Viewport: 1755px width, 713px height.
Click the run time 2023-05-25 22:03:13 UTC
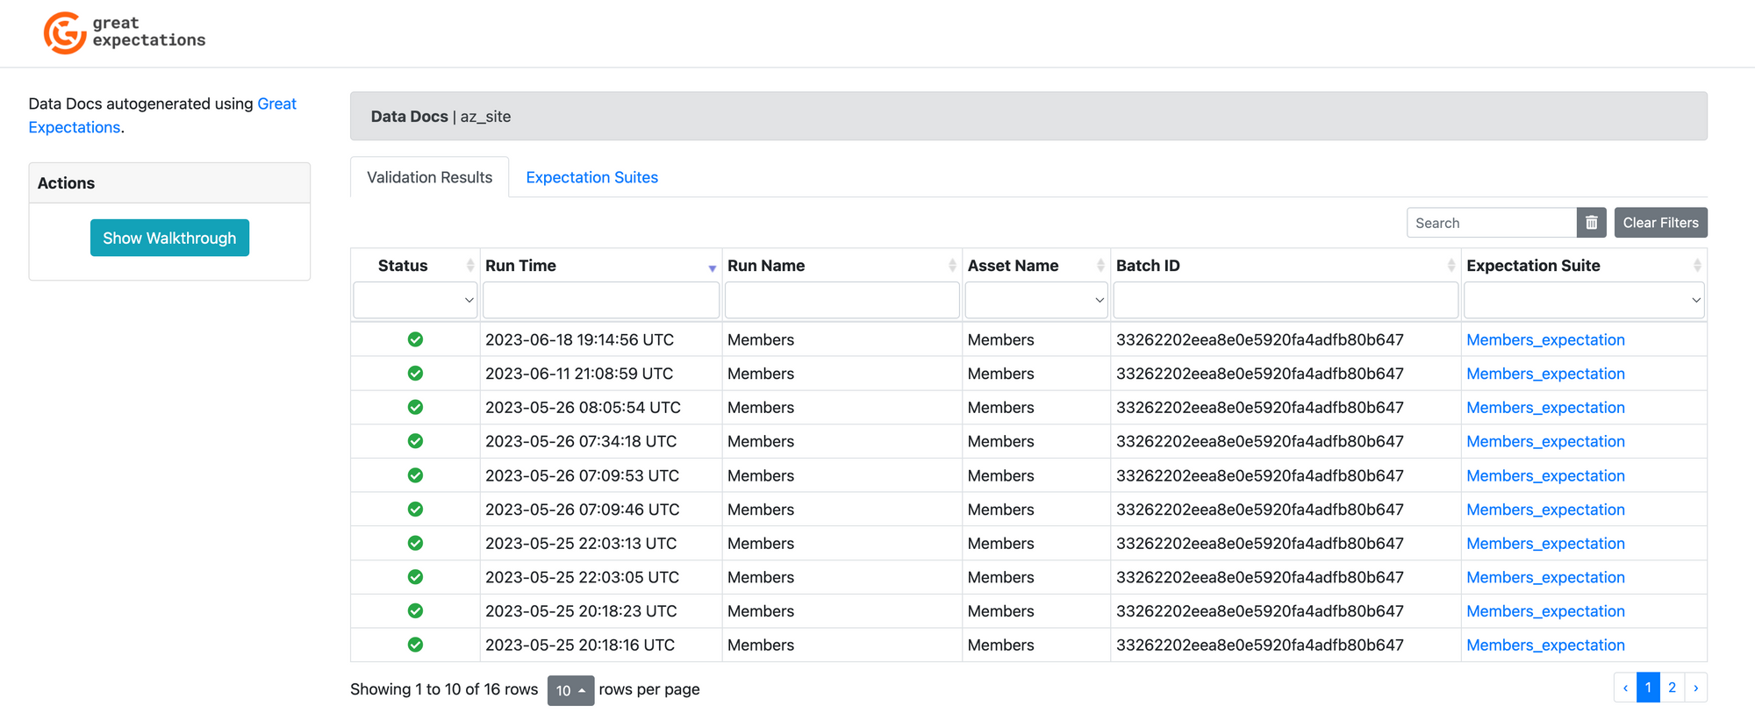[x=581, y=543]
